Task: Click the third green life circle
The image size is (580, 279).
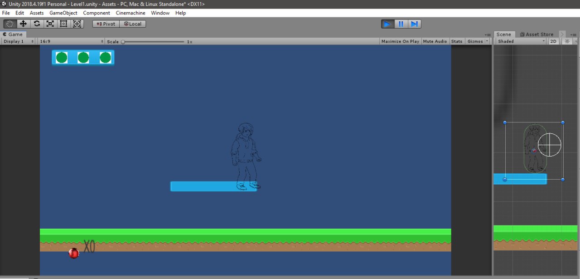Action: click(105, 58)
